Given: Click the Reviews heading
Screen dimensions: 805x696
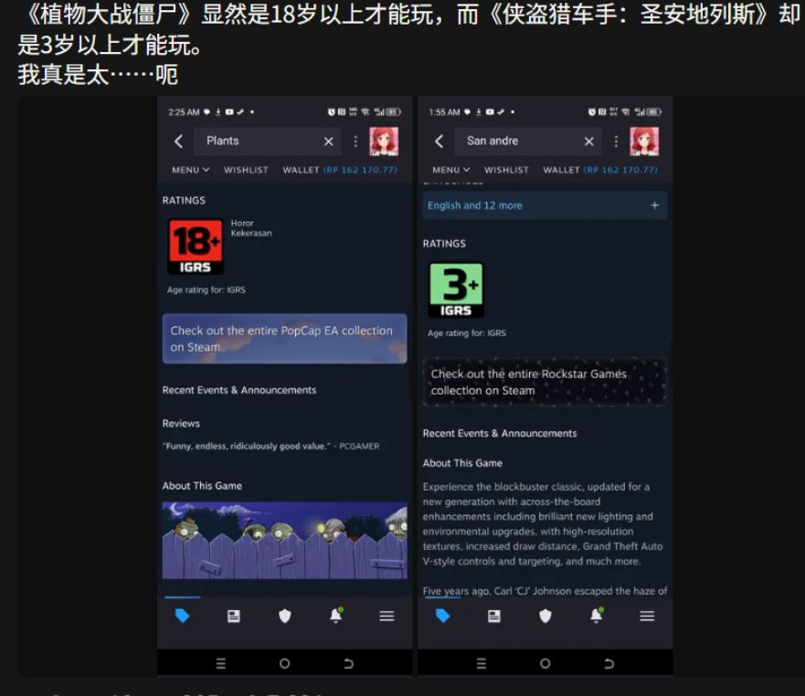Looking at the screenshot, I should 181,424.
